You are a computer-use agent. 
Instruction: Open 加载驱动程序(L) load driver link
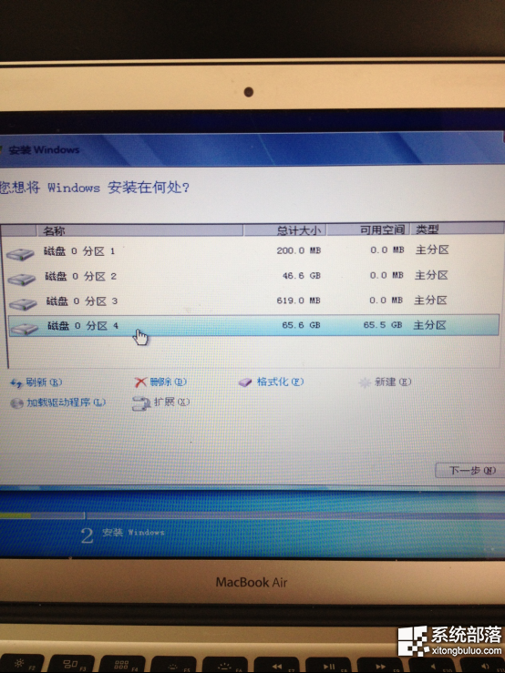pos(67,403)
